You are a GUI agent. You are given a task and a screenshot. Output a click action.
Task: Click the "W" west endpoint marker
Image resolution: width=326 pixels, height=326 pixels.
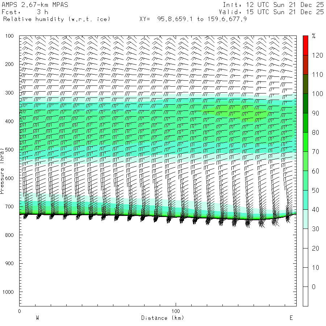(x=37, y=318)
